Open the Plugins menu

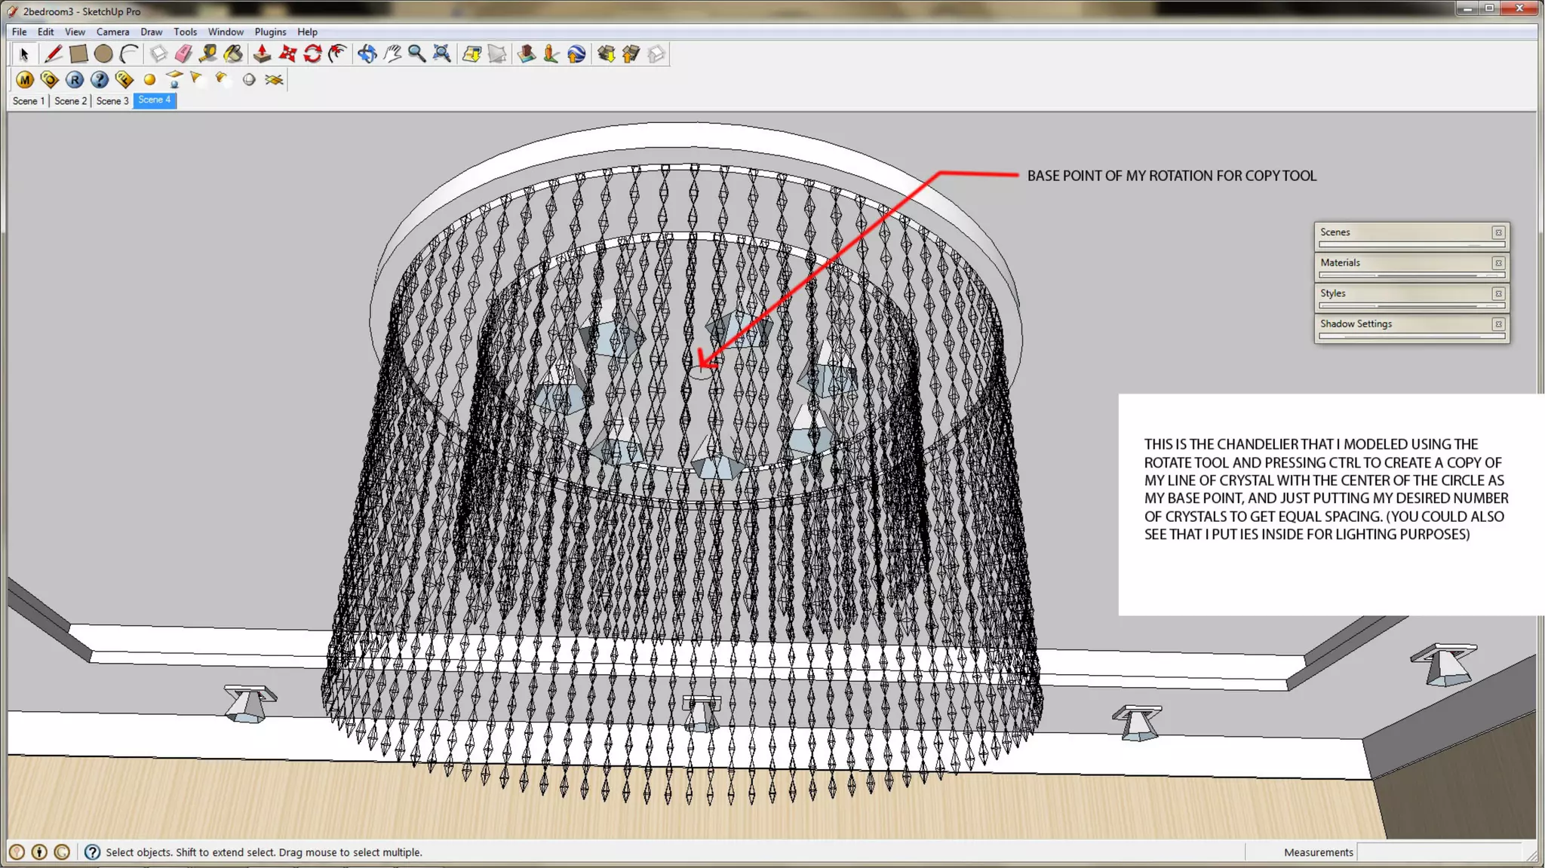point(270,32)
